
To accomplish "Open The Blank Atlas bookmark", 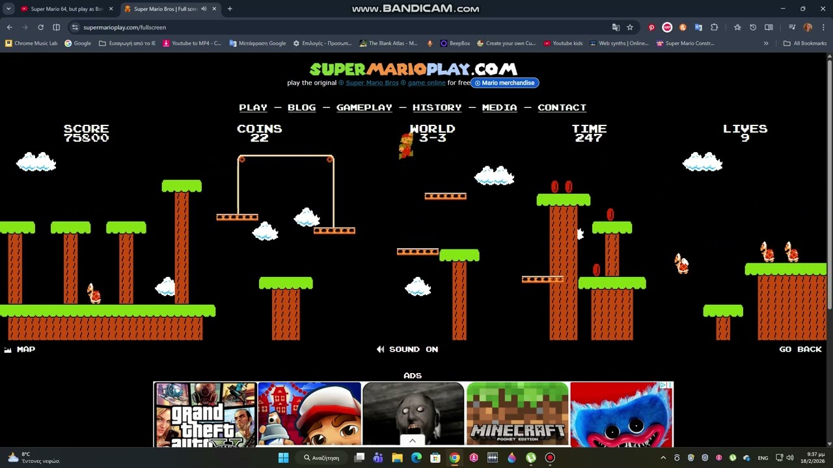I will tap(388, 44).
